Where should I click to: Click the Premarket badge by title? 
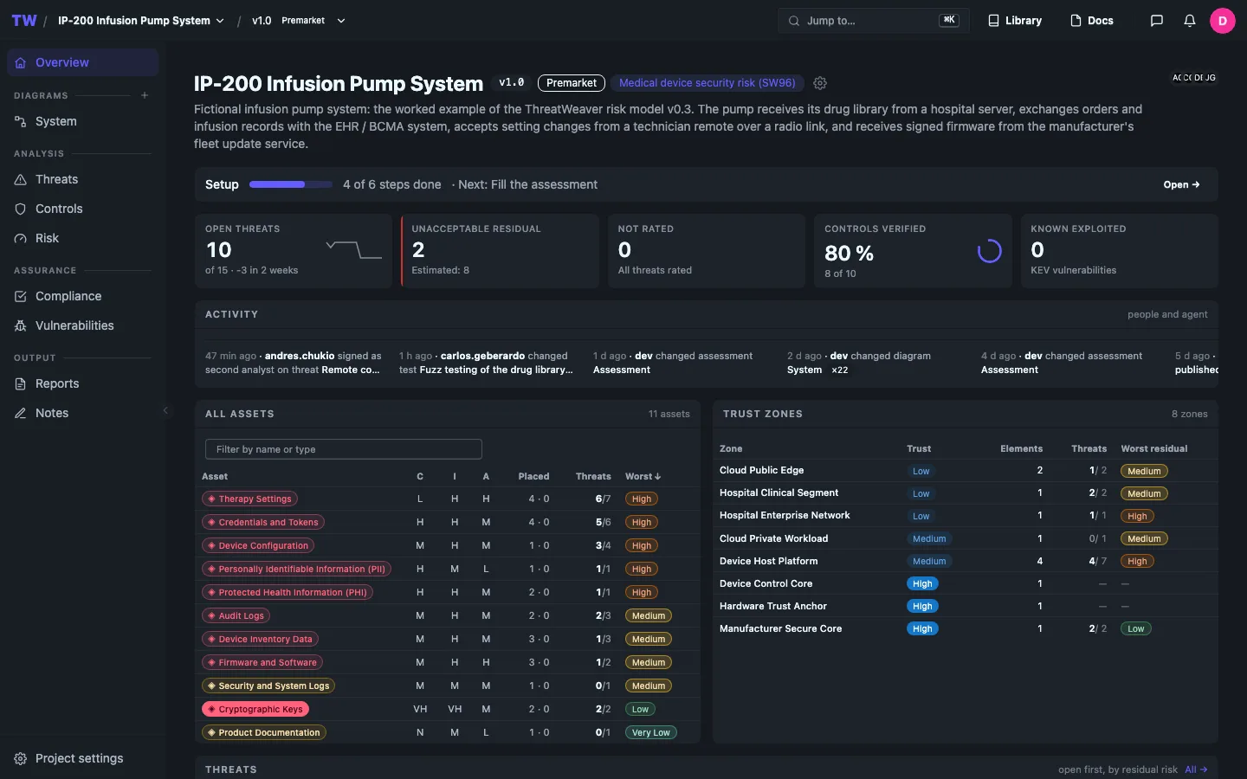tap(572, 83)
